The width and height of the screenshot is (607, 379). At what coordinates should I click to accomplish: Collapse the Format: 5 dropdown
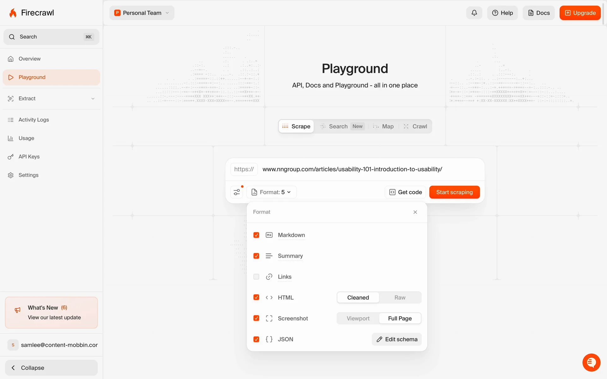point(272,192)
